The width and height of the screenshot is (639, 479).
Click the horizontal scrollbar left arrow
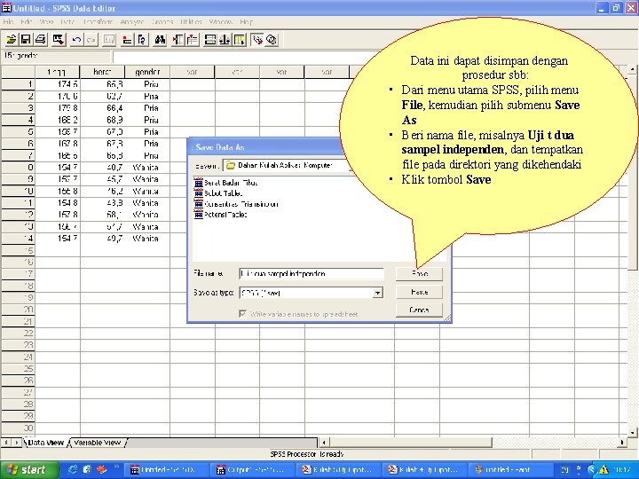(324, 442)
